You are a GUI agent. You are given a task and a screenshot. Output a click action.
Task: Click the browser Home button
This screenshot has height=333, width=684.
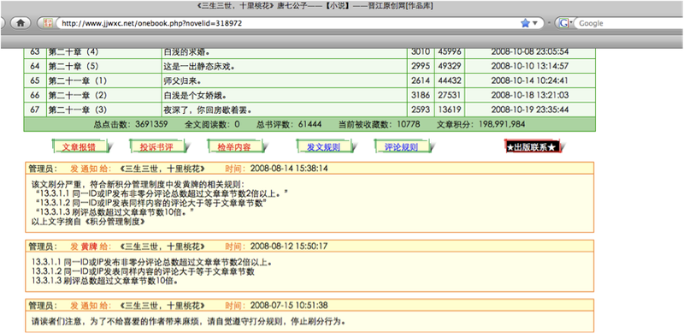[21, 23]
